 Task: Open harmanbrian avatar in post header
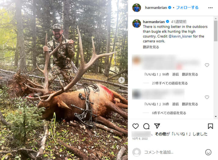pos(136,8)
